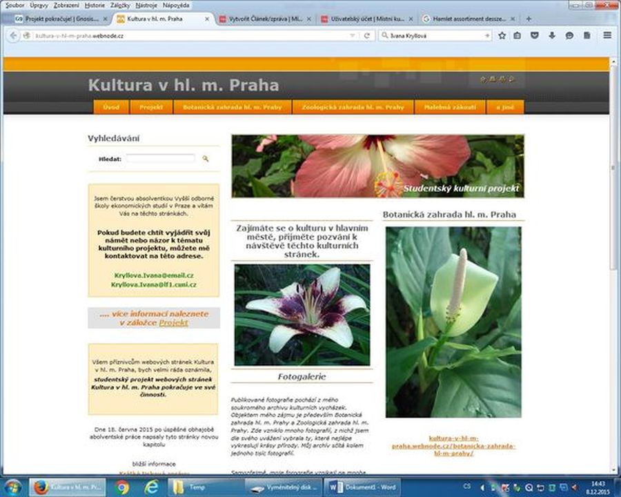
Task: Bookmark this page with the star icon
Action: (x=502, y=36)
